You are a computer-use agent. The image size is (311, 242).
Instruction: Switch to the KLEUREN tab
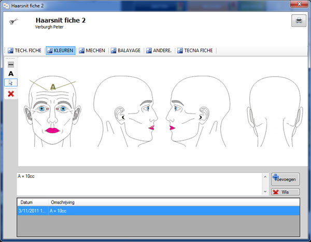tap(61, 51)
